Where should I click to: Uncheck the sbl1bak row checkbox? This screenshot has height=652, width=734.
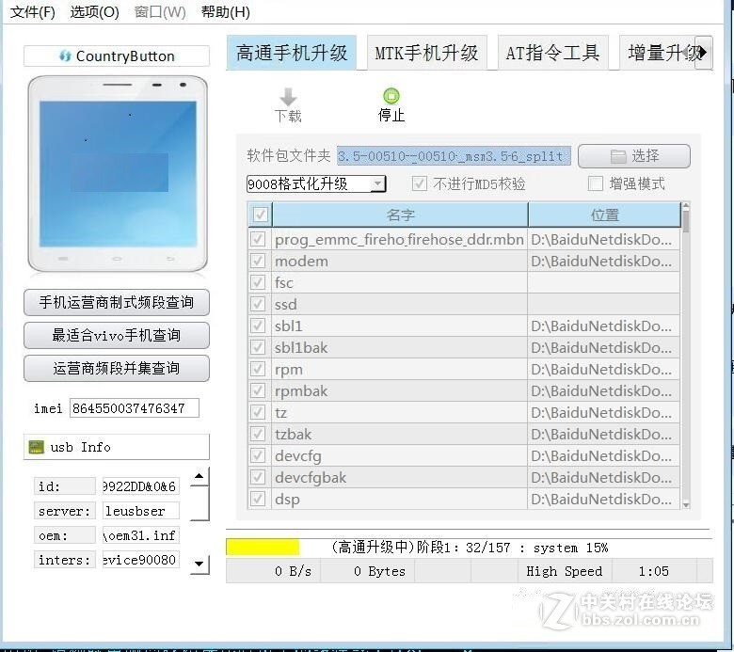[258, 347]
